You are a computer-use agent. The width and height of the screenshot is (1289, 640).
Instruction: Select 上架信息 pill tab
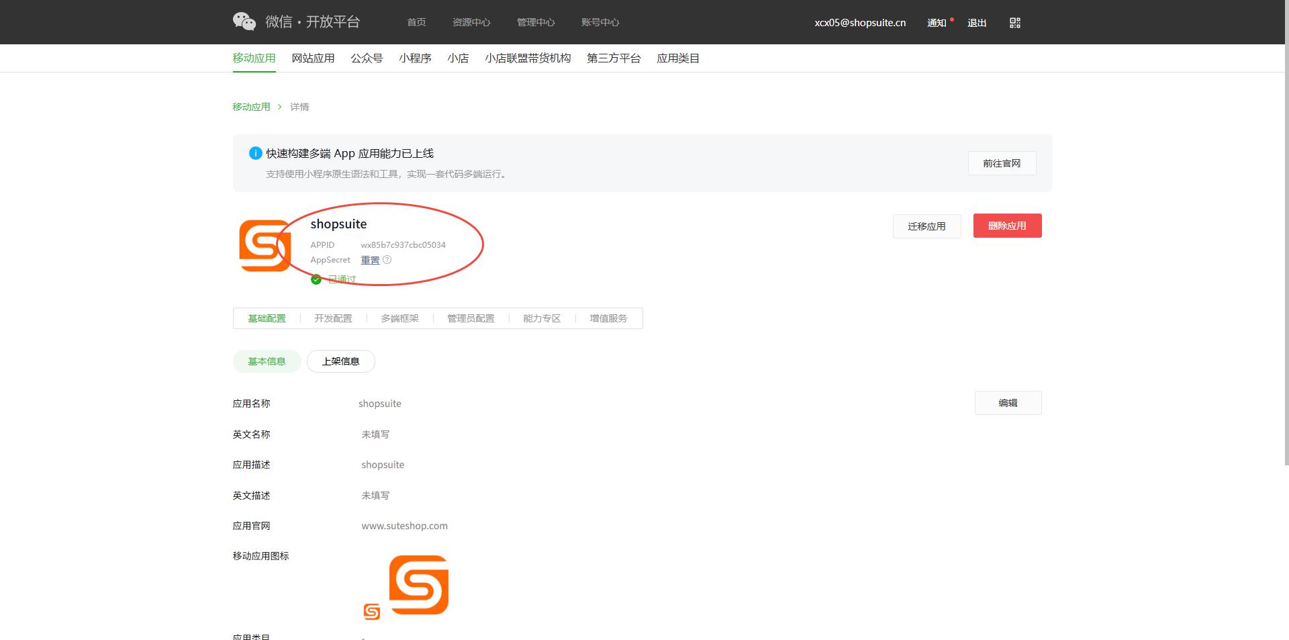click(x=340, y=361)
